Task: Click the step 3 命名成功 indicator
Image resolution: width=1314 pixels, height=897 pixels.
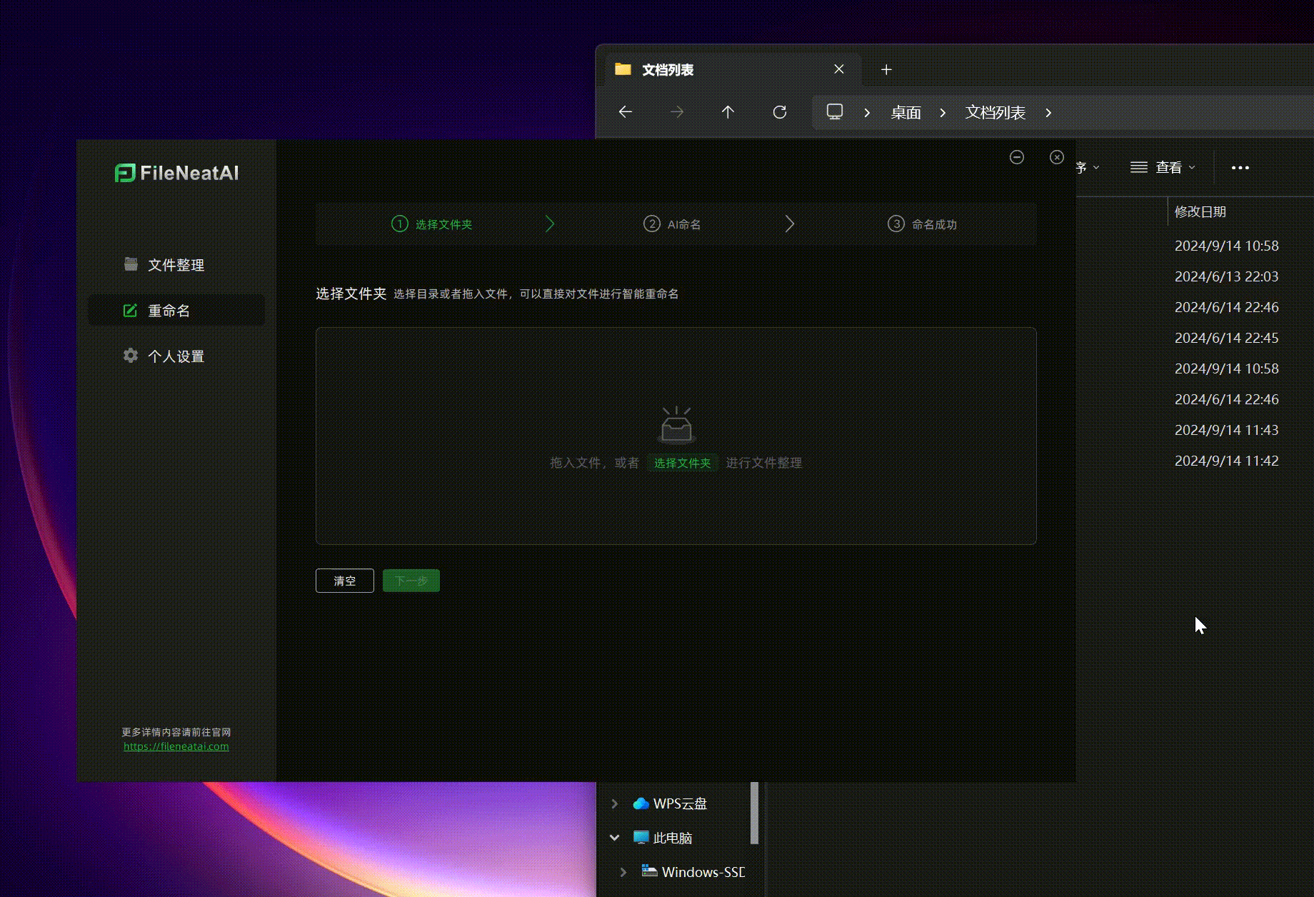Action: tap(922, 224)
